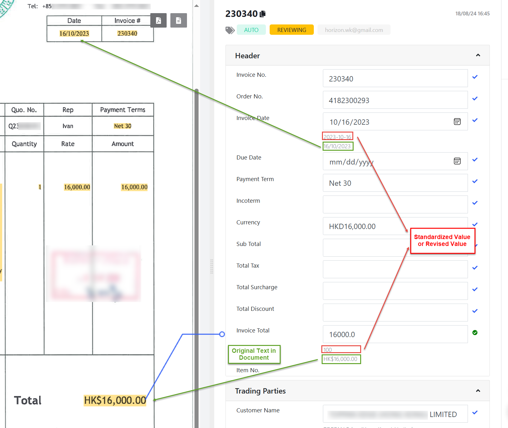Copy invoice number 230340 with copy icon
This screenshot has height=428, width=508.
click(263, 14)
